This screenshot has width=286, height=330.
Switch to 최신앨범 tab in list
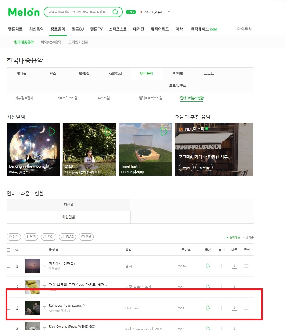tap(68, 217)
